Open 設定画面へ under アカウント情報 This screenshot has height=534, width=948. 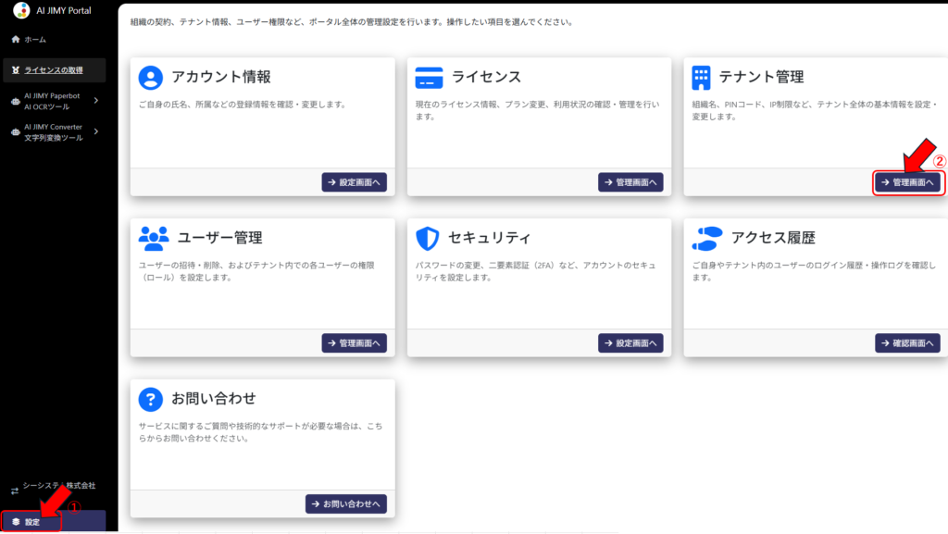[354, 182]
